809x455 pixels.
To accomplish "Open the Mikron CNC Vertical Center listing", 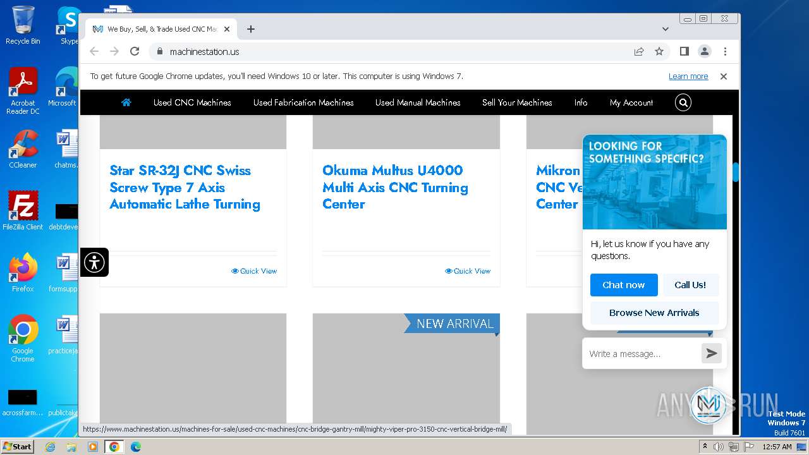I will [x=557, y=187].
